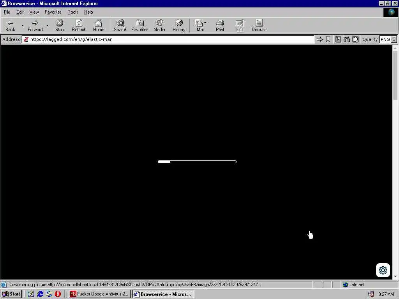The height and width of the screenshot is (299, 399).
Task: Click the Go arrow next to address bar
Action: [x=320, y=39]
